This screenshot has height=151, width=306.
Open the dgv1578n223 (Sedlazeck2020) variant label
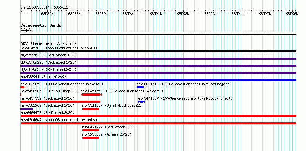coord(48,62)
